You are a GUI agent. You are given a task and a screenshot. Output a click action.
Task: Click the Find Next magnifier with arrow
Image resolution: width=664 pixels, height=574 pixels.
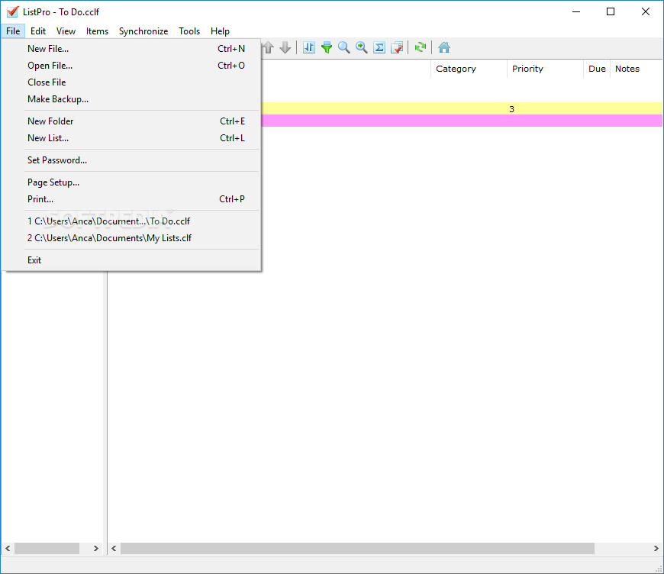(x=361, y=47)
